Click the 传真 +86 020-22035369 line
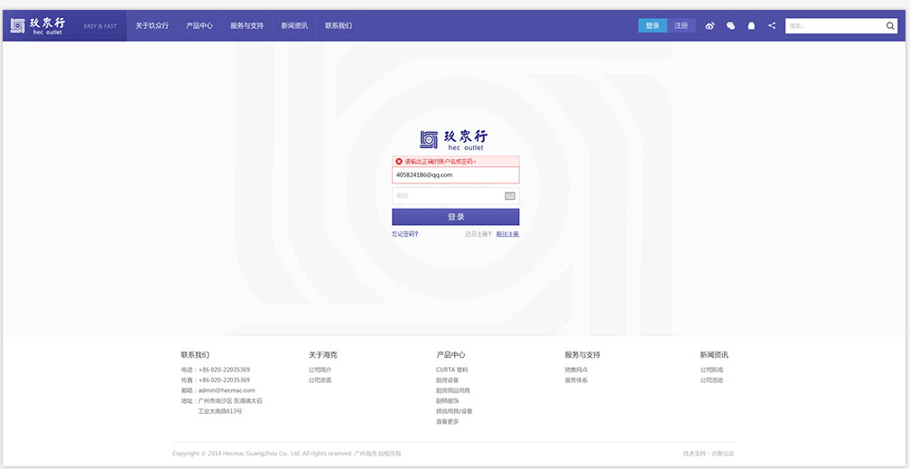This screenshot has height=469, width=910. 215,380
